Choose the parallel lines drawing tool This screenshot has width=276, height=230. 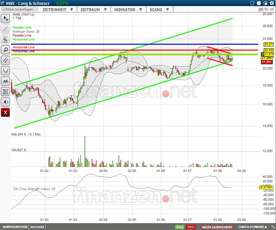[5, 60]
